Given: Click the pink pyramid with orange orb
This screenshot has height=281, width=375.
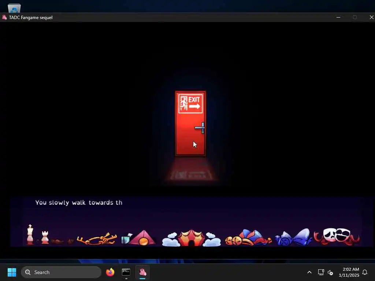Looking at the screenshot, I should 143,238.
